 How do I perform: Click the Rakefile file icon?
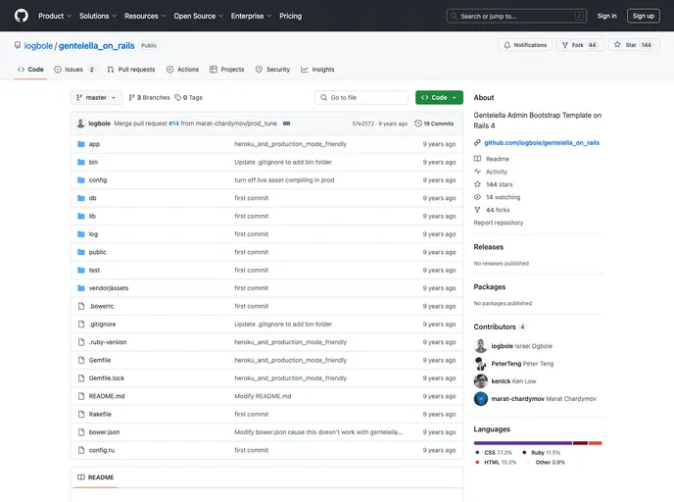(x=80, y=414)
